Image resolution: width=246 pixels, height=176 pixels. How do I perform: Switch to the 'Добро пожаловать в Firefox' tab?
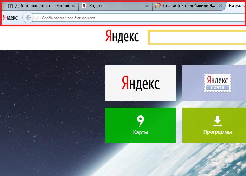[42, 6]
